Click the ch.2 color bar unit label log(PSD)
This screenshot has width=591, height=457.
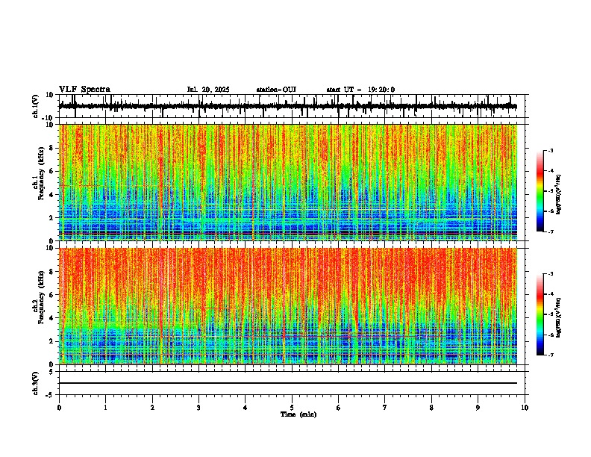tap(559, 318)
